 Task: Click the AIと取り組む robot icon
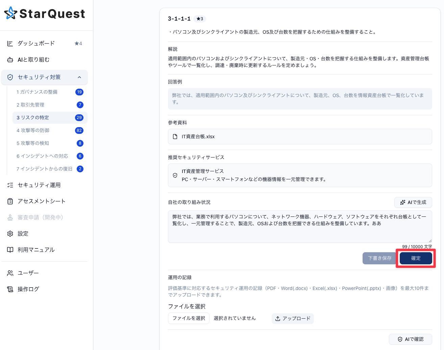(10, 60)
